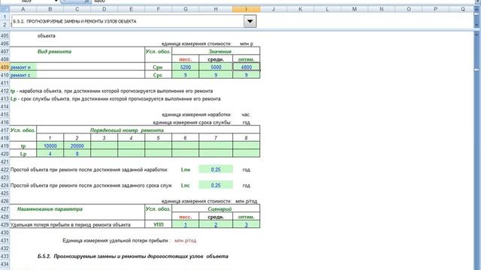The image size is (481, 270).
Task: Select tp cell with value 10000
Action: pyautogui.click(x=50, y=146)
